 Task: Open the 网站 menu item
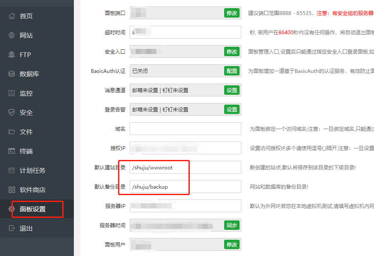(37, 35)
